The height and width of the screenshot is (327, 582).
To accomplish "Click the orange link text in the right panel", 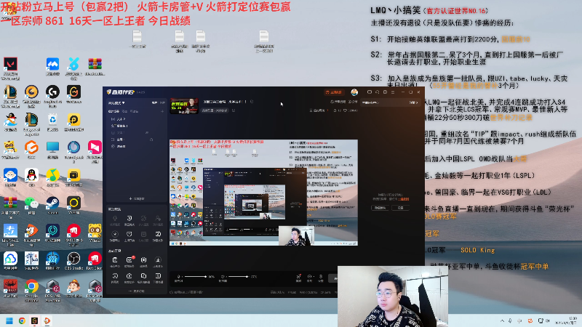I will pos(404,199).
